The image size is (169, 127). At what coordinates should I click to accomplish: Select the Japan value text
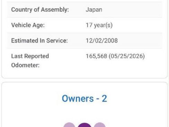tap(94, 10)
